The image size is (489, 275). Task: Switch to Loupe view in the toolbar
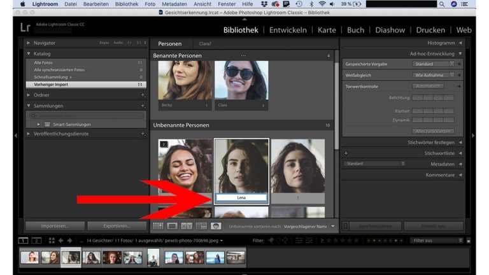[x=172, y=226]
